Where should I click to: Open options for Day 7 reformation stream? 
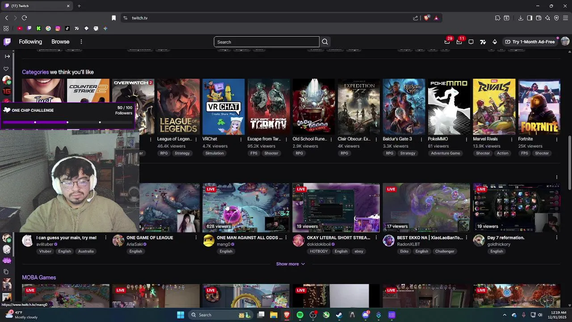pos(557,238)
